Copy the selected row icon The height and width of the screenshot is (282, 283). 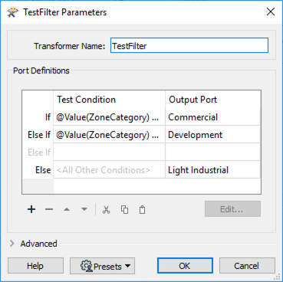tap(124, 209)
